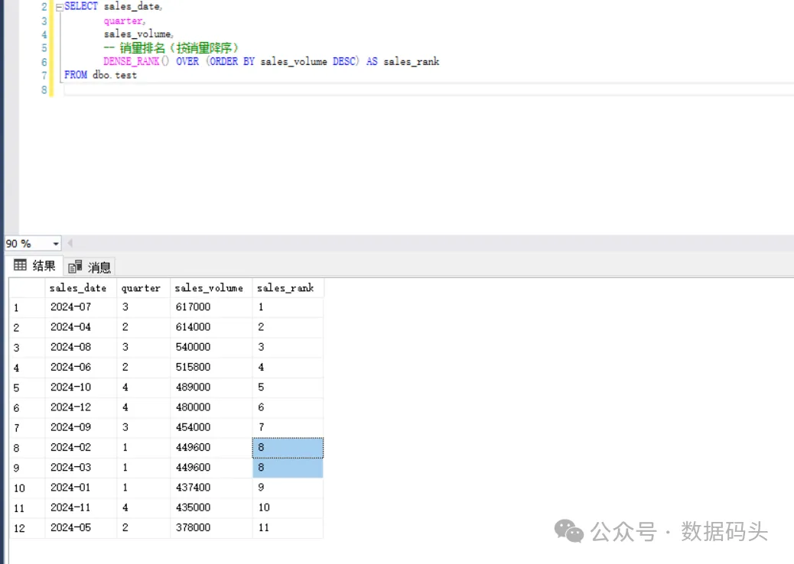The height and width of the screenshot is (564, 794).
Task: Collapse the SELECT statement code block
Action: coord(59,7)
